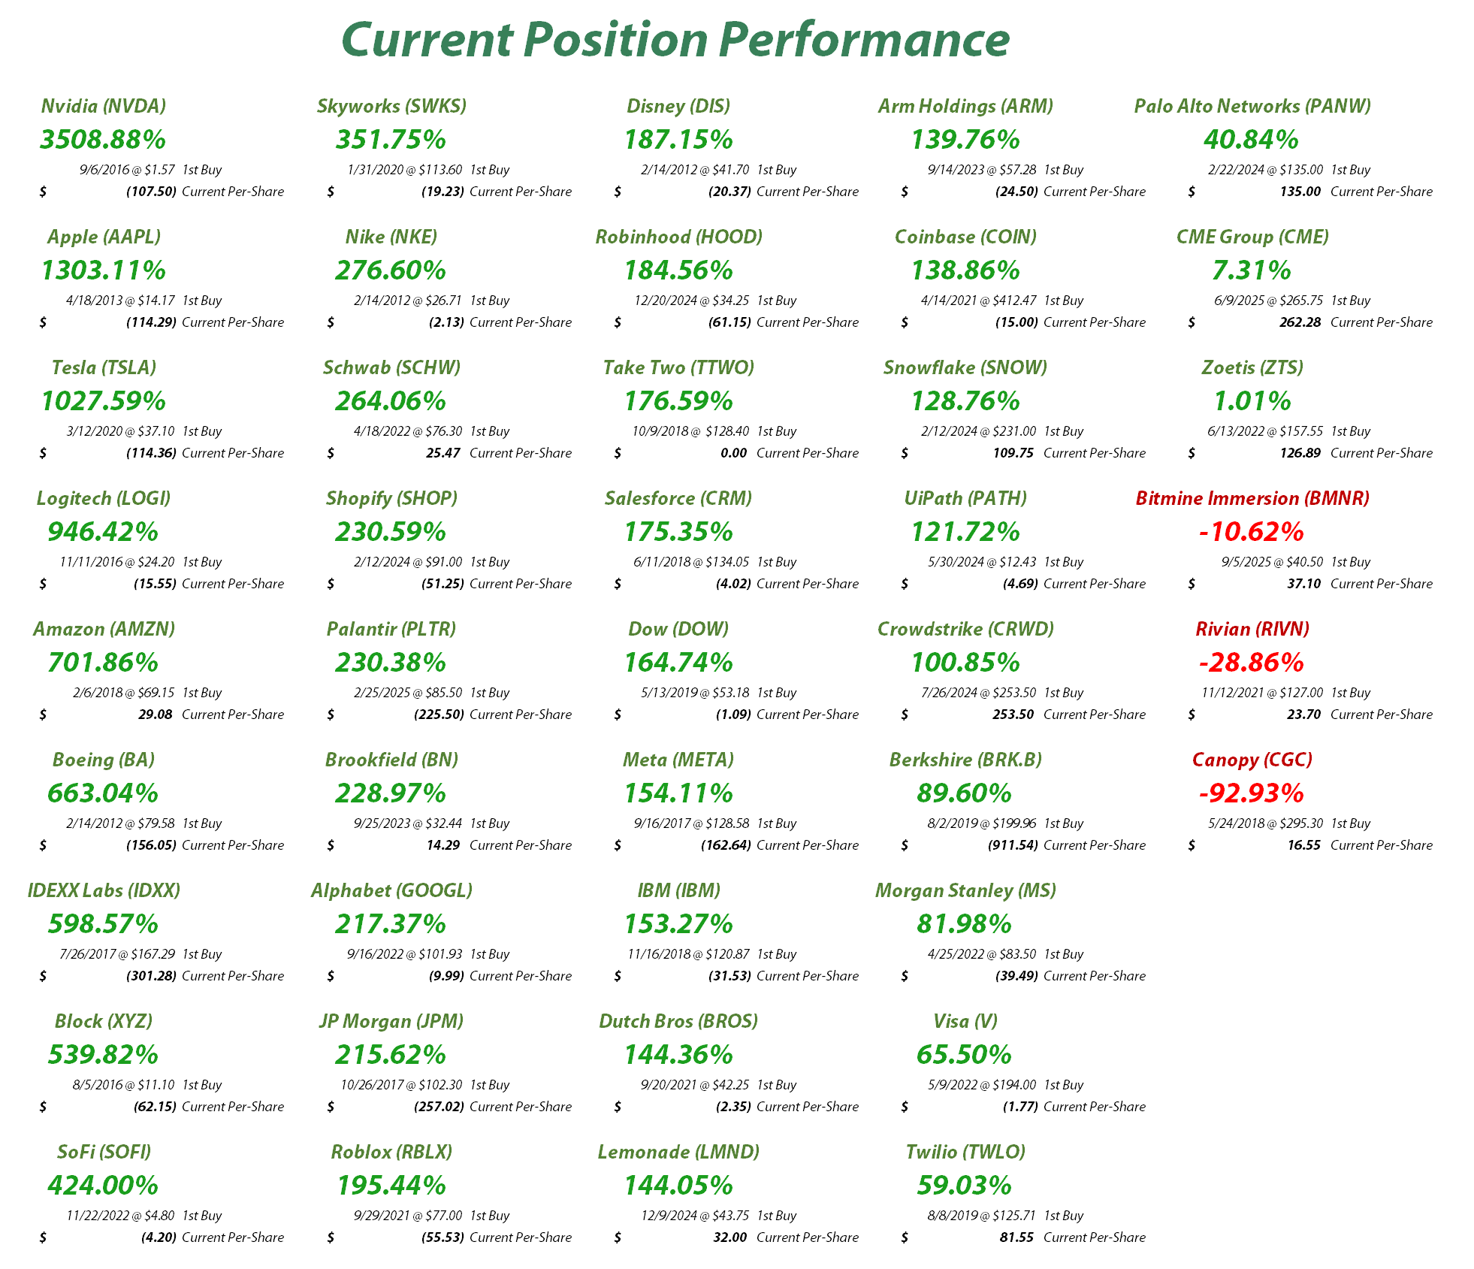The image size is (1474, 1269).
Task: Click the Robinhood (HOOD) position title
Action: [679, 237]
